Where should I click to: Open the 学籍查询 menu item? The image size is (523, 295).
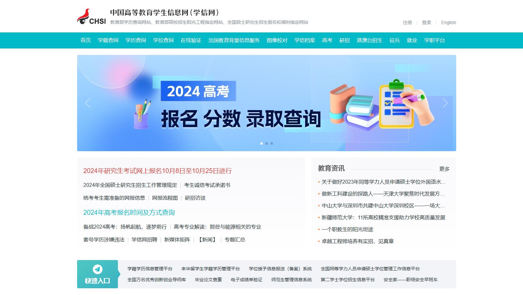pos(108,40)
